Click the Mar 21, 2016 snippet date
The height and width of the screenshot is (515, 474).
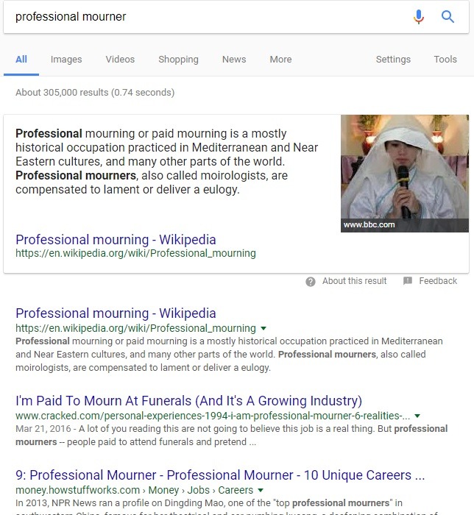click(x=43, y=429)
